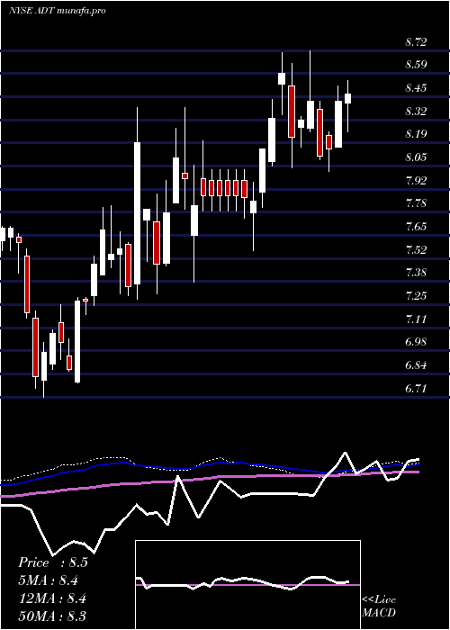Click the 'NYSE ADT munafa.pro' chart title
The height and width of the screenshot is (630, 450).
click(x=58, y=11)
